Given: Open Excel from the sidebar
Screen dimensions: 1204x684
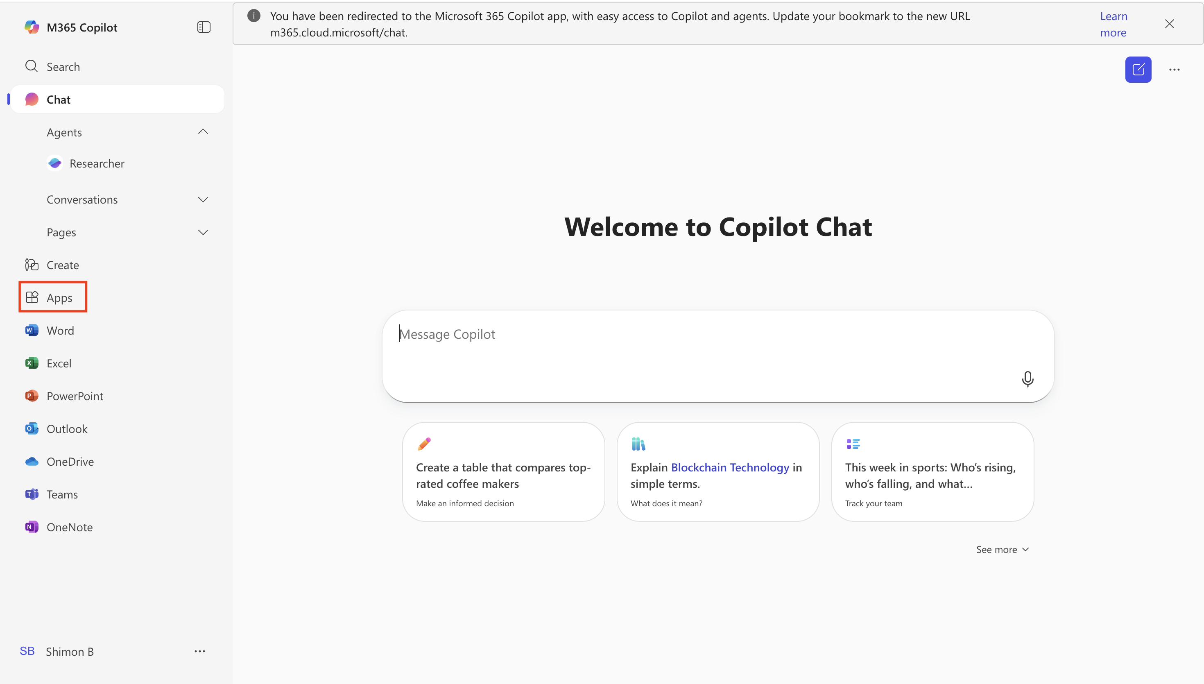Looking at the screenshot, I should click(59, 364).
